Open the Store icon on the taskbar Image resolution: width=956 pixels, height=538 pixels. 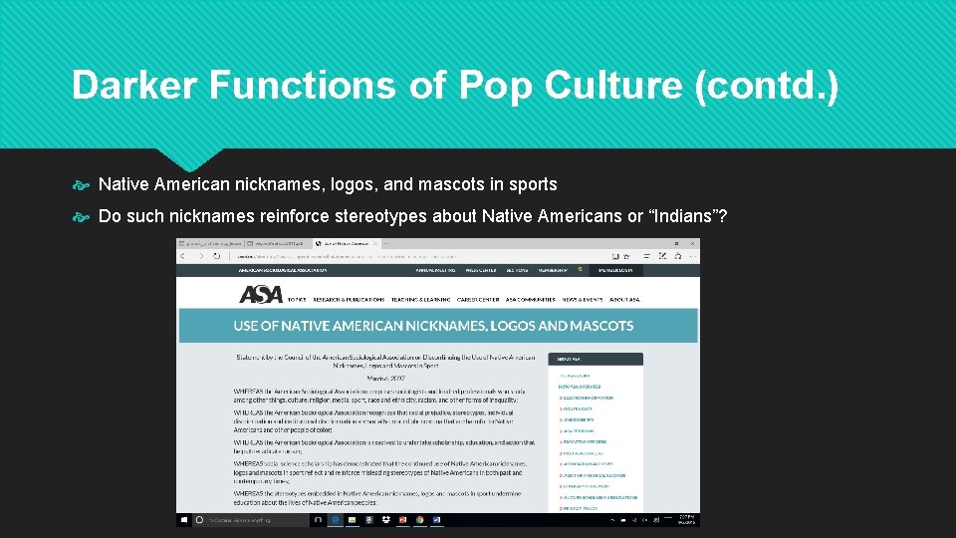pos(368,520)
